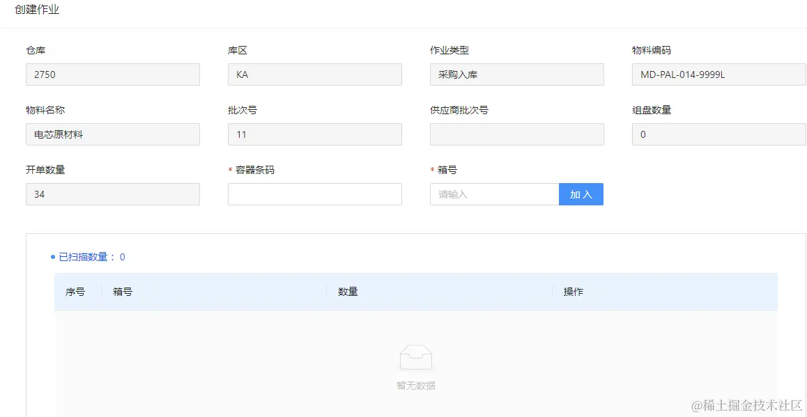Focus the 容器条码 input field

click(x=315, y=194)
